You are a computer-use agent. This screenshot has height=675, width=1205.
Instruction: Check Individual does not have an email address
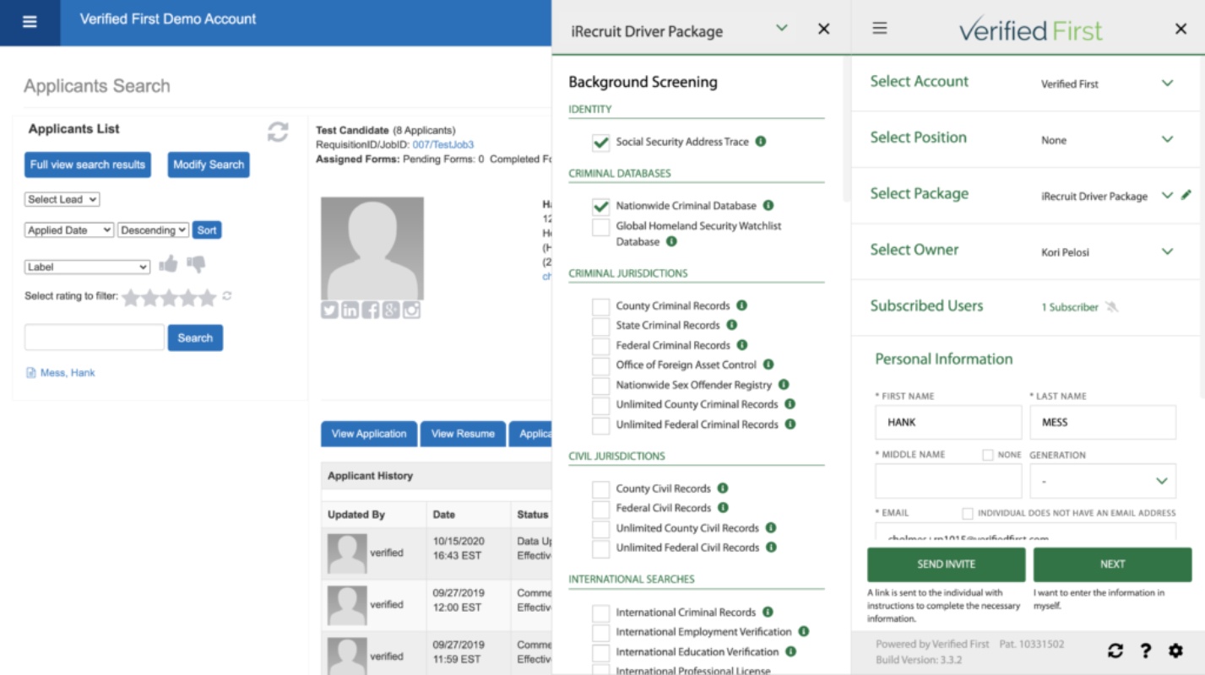968,513
